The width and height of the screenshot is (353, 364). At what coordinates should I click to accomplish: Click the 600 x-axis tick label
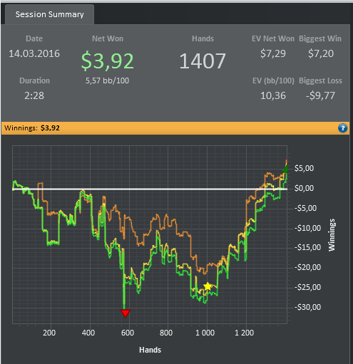pyautogui.click(x=128, y=333)
